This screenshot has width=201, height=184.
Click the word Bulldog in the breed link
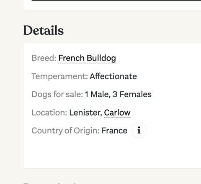[x=101, y=58]
